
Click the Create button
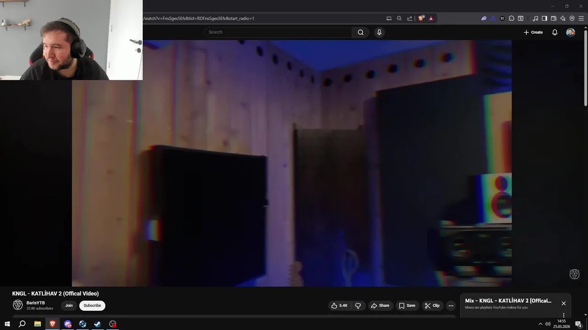533,32
